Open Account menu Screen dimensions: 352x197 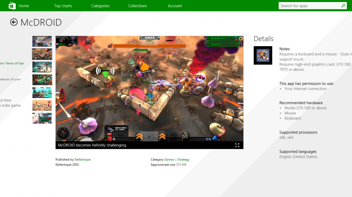pyautogui.click(x=175, y=6)
